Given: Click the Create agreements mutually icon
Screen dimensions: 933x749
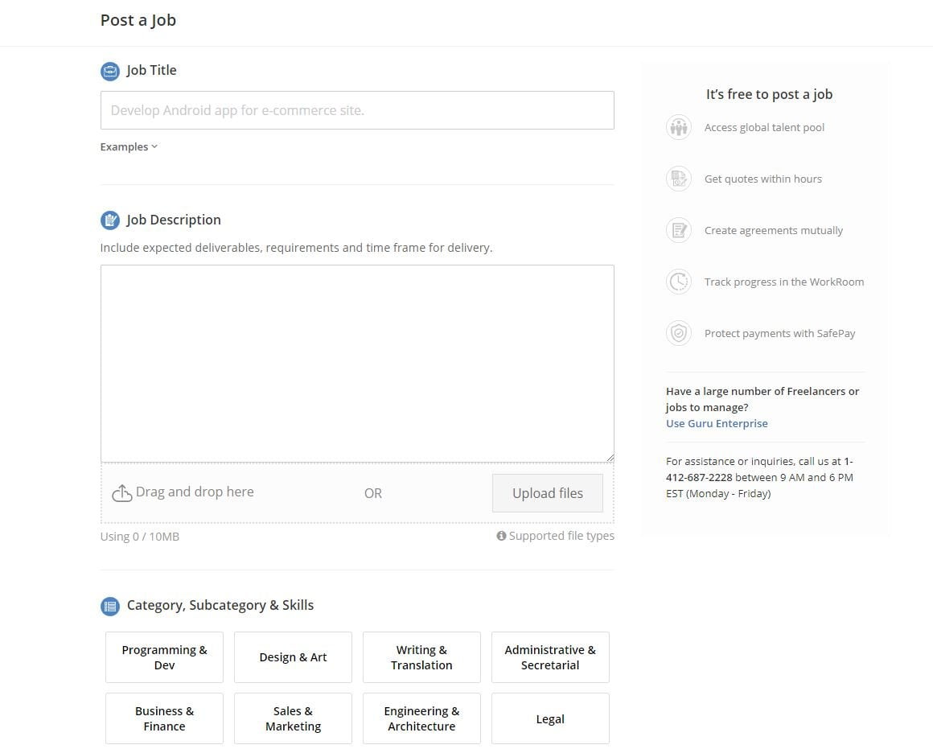Looking at the screenshot, I should (x=678, y=230).
